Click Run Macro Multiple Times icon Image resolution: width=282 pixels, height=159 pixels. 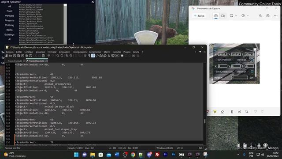tap(134, 56)
